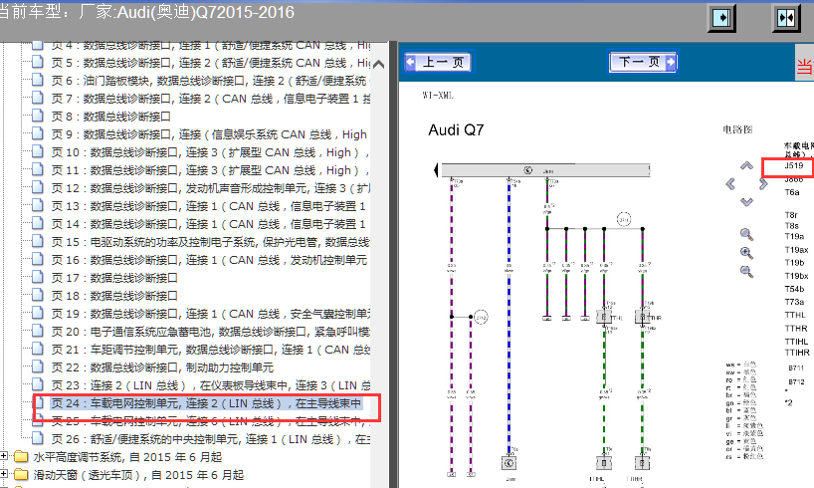Click the document icon of 页 21 row
The image size is (814, 488).
[38, 350]
